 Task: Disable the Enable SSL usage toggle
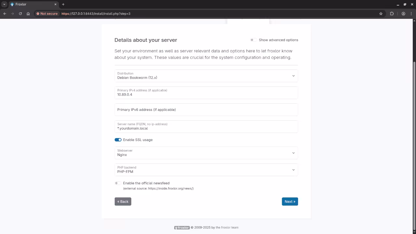pos(118,140)
